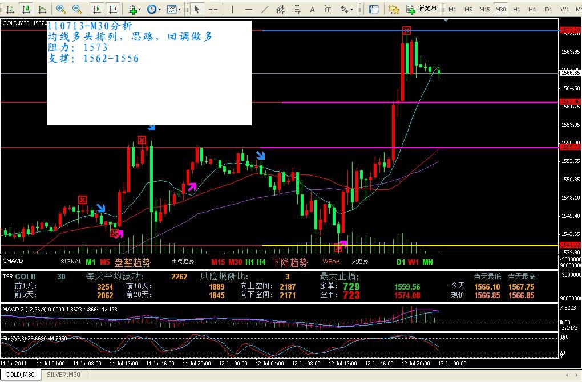Viewport: 582px width, 382px height.
Task: Open the periodicity clock dropdown
Action: (x=153, y=9)
